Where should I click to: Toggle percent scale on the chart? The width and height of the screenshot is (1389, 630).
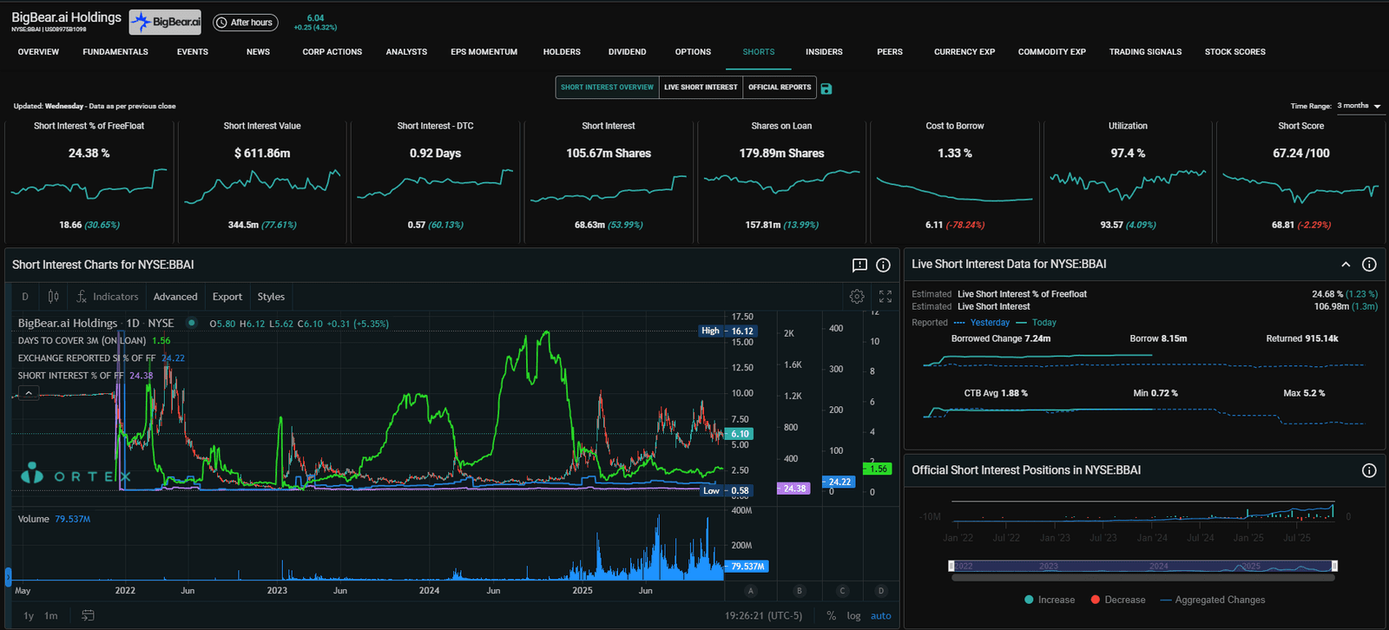click(x=831, y=616)
